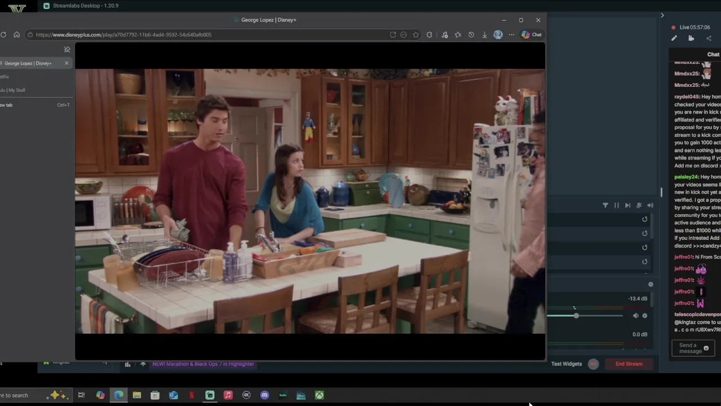This screenshot has height=406, width=721.
Task: Open the performance stats bar icon
Action: 127,364
